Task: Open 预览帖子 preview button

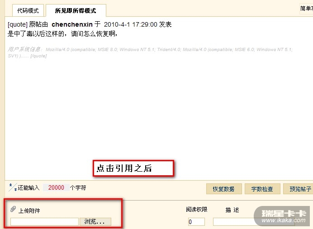Action: click(298, 189)
